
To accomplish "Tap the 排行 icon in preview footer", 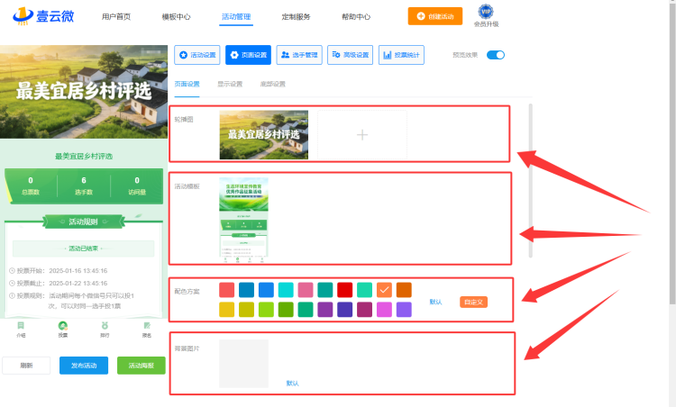I will (x=105, y=329).
